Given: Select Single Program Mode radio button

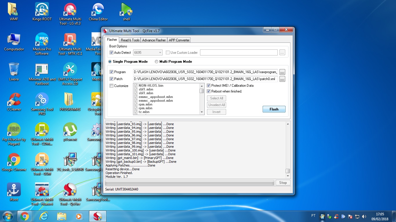Looking at the screenshot, I should [110, 62].
